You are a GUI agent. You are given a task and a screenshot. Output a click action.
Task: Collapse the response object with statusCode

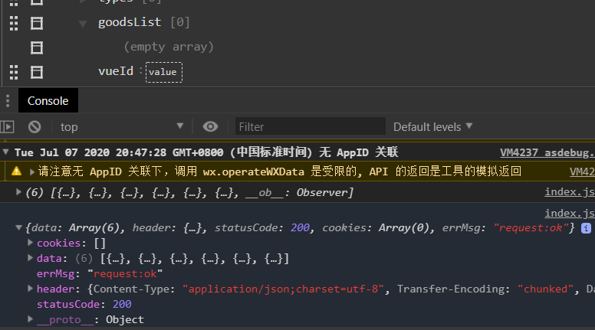click(x=18, y=227)
